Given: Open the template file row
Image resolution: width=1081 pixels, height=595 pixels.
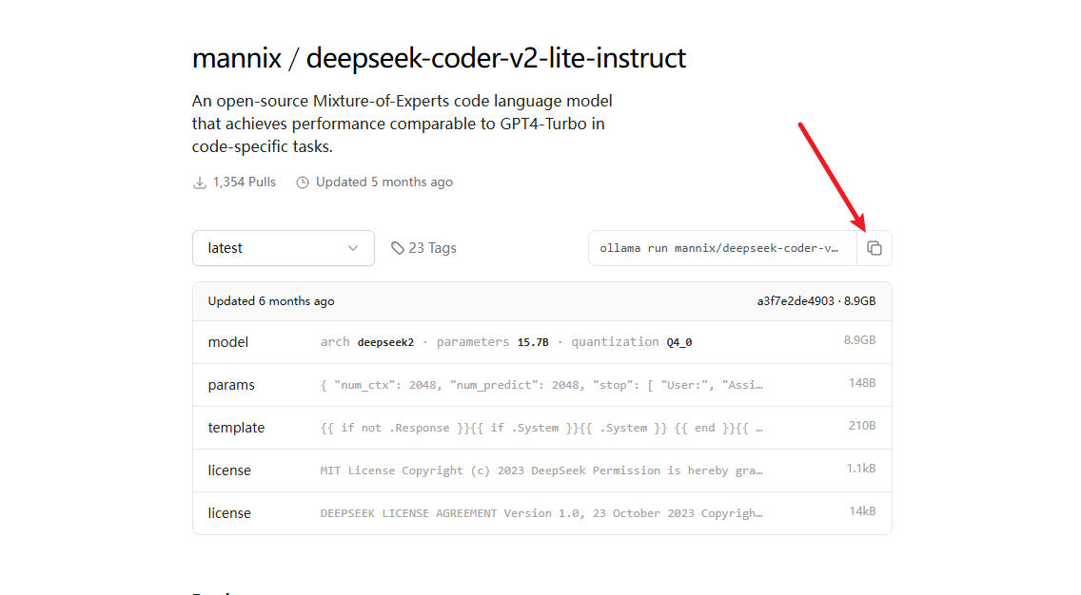Looking at the screenshot, I should pyautogui.click(x=541, y=428).
